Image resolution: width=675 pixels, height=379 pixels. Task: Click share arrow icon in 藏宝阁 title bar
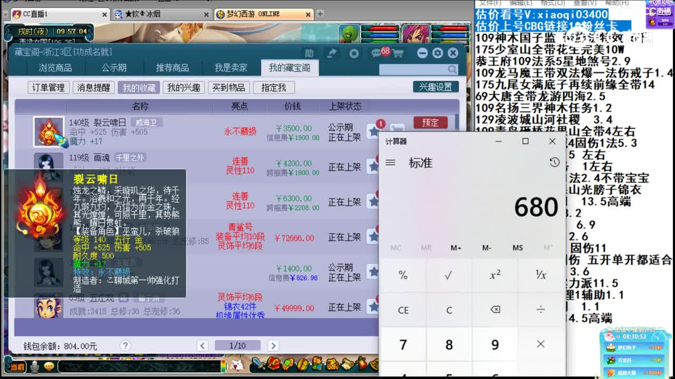[332, 53]
